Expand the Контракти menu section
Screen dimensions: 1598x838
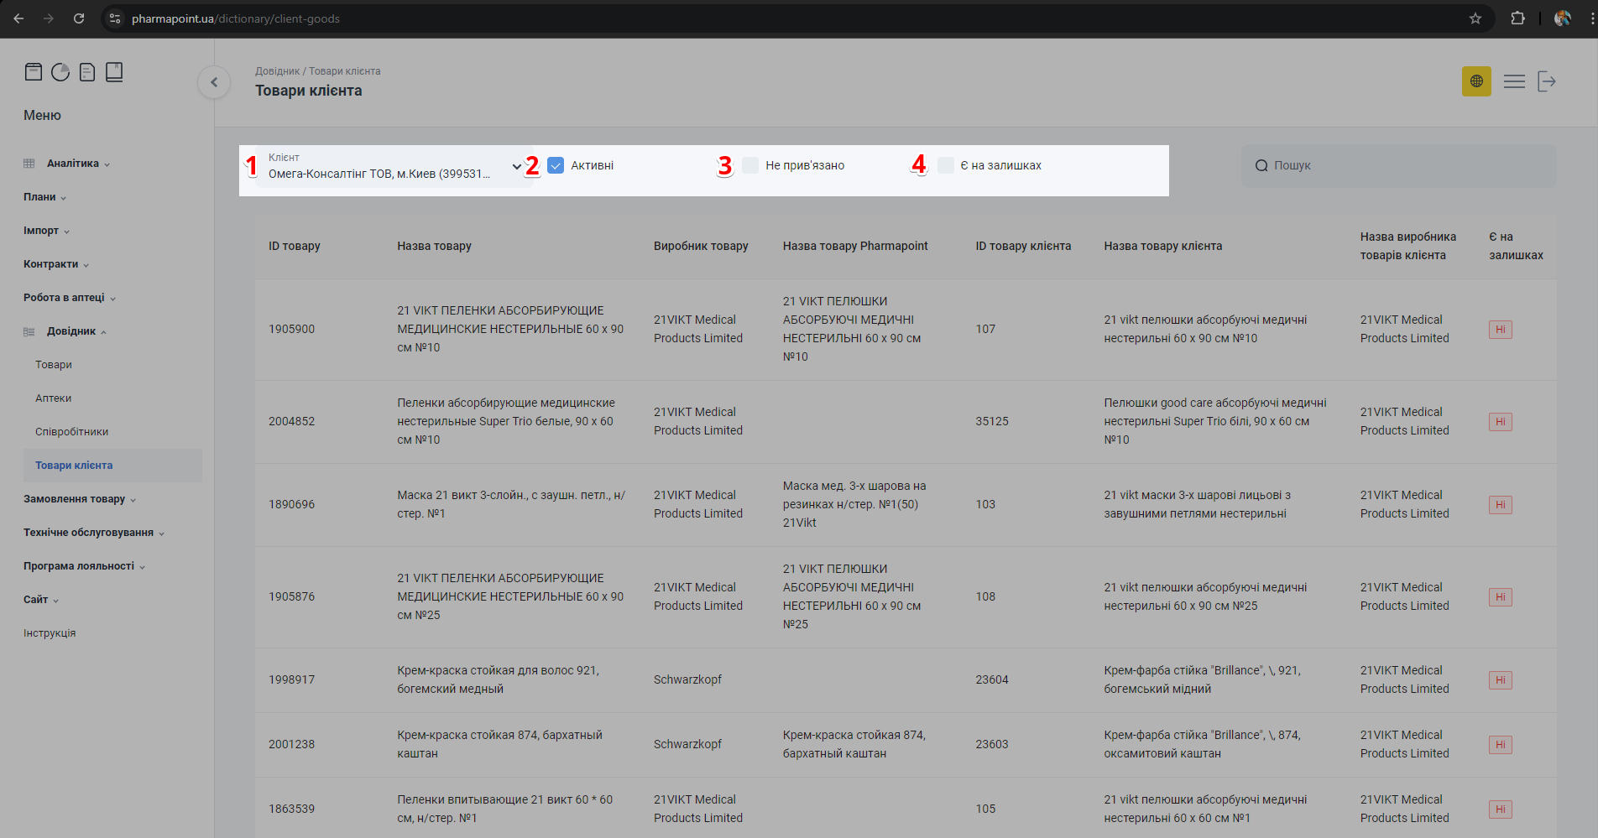[51, 264]
